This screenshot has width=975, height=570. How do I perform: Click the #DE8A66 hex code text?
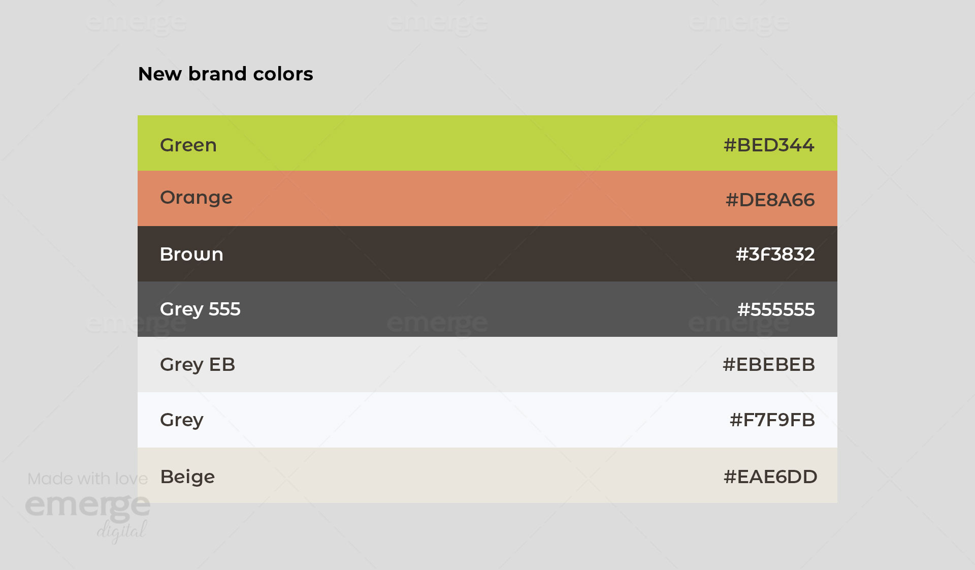click(770, 200)
